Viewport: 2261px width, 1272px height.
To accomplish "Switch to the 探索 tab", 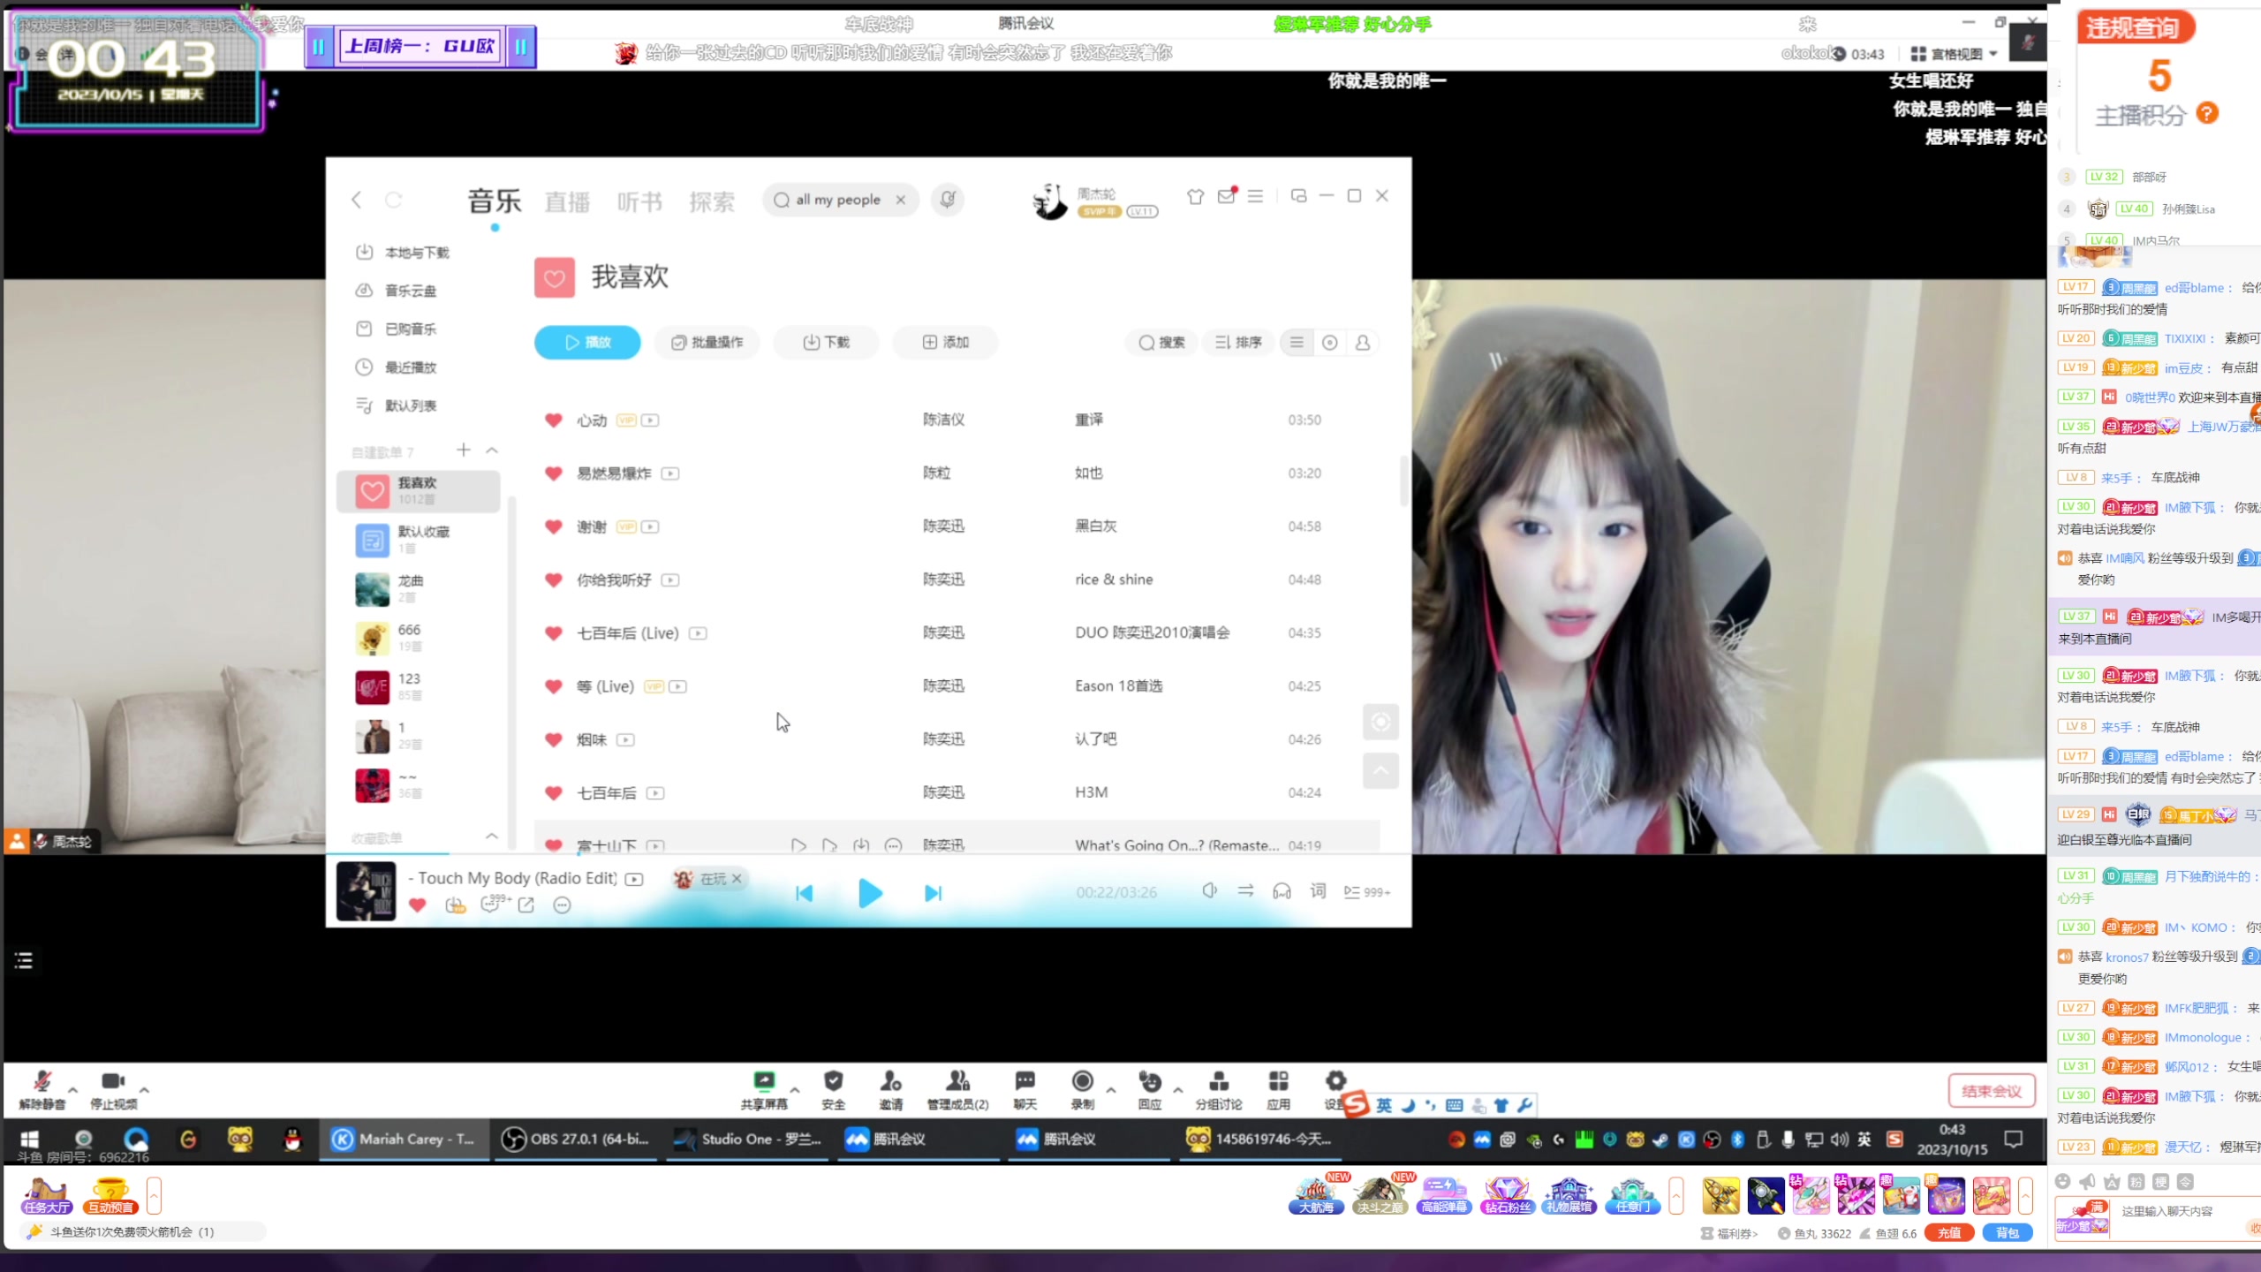I will point(712,201).
